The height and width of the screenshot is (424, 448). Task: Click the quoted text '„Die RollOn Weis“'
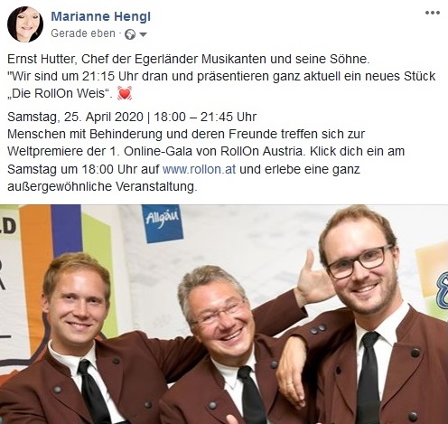tap(60, 93)
